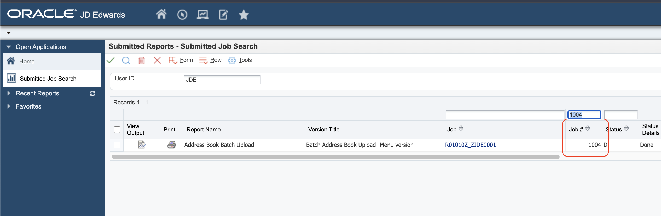This screenshot has width=661, height=216.
Task: Click the magnifier Find icon
Action: click(126, 60)
